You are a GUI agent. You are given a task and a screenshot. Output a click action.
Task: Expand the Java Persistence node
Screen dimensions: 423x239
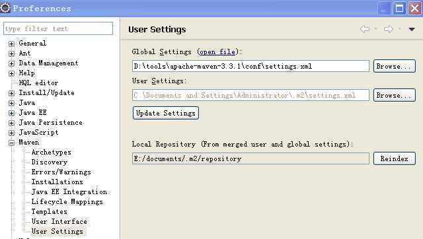[11, 123]
